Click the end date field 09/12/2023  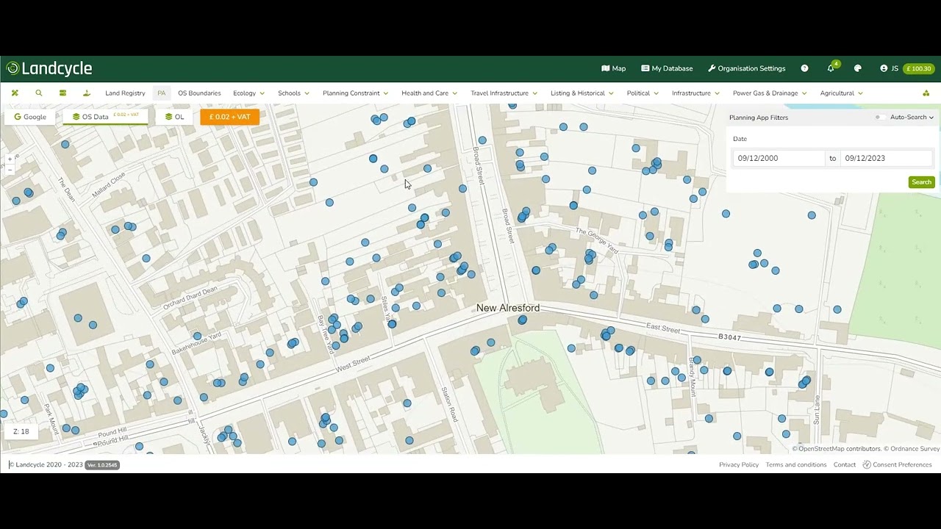point(887,158)
